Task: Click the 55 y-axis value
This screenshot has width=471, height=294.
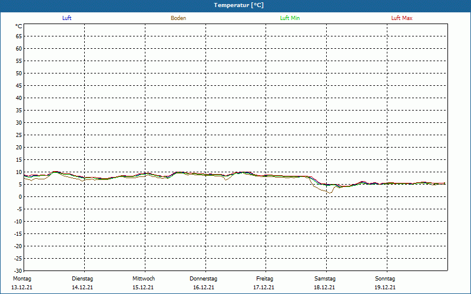Action: pyautogui.click(x=19, y=61)
